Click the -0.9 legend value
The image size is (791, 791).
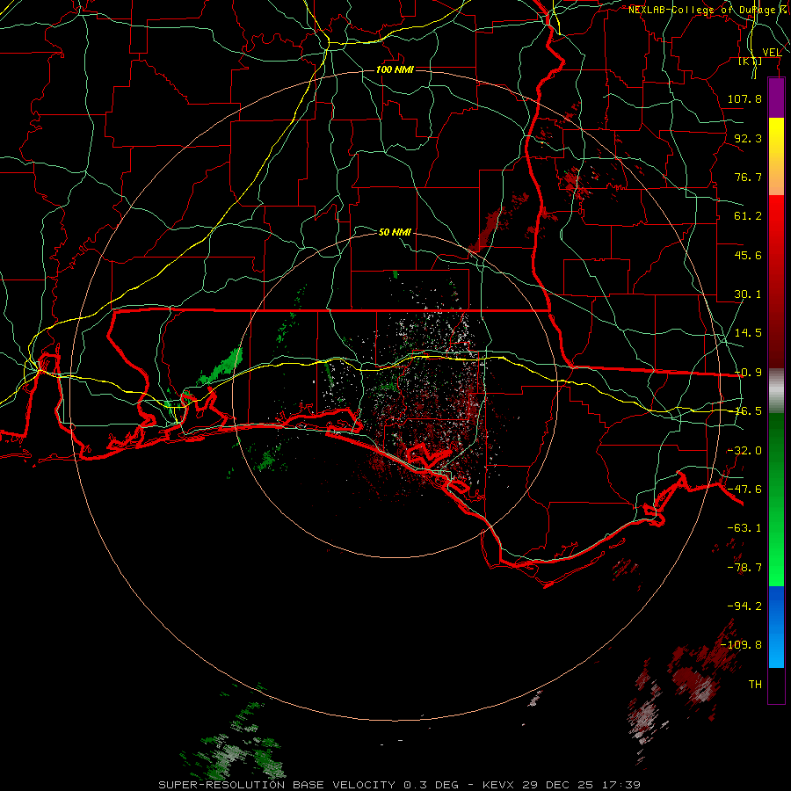coord(748,373)
